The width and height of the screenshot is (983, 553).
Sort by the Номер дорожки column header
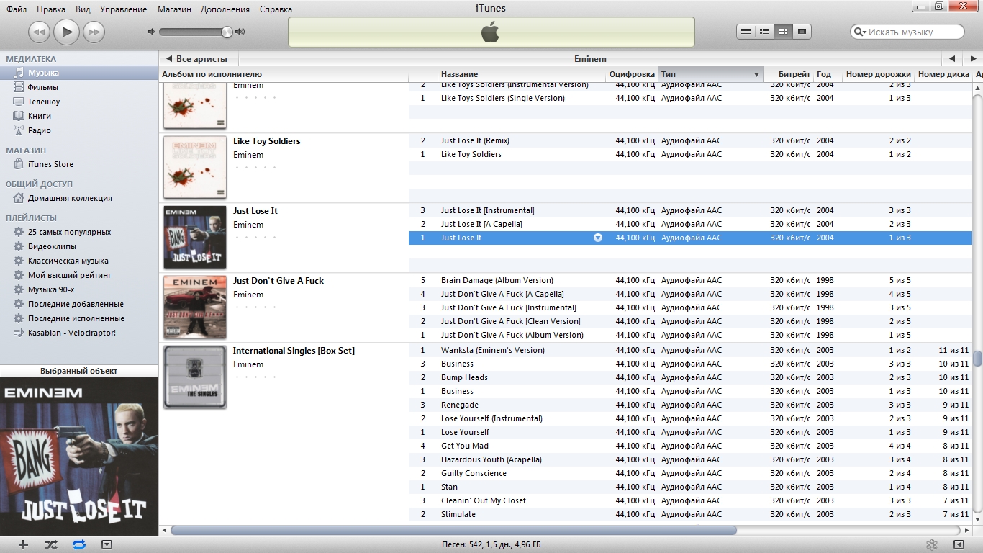click(878, 74)
